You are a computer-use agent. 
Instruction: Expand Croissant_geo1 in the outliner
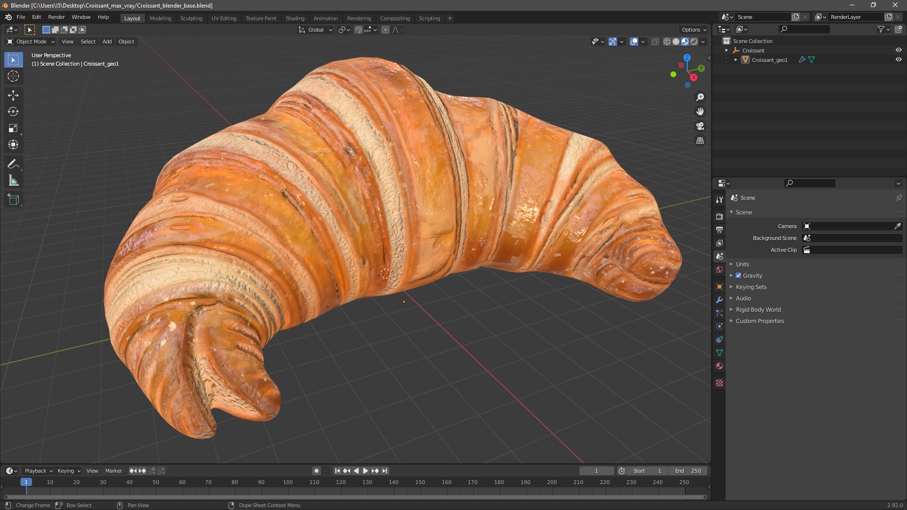[x=736, y=59]
